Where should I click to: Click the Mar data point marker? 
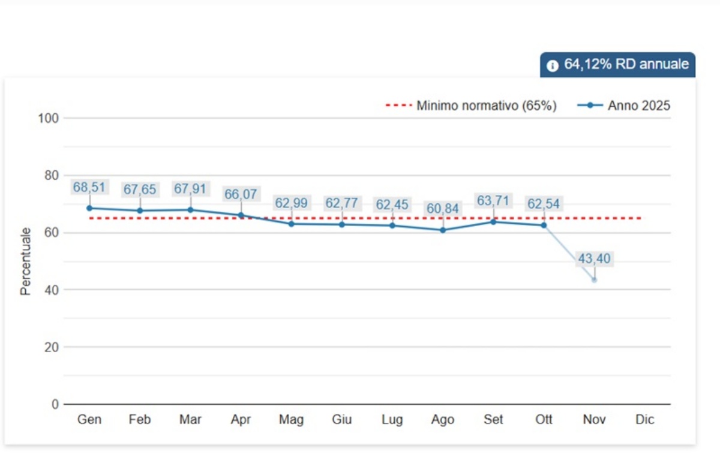coord(190,210)
